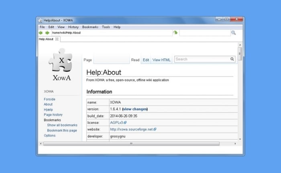The width and height of the screenshot is (281, 173).
Task: Click Bookmark this page link
Action: [x=62, y=131]
